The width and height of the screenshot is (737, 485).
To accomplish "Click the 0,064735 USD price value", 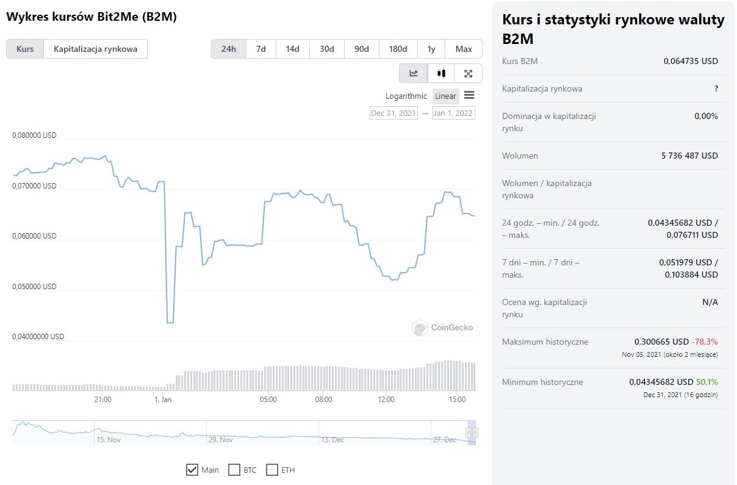I will point(691,61).
